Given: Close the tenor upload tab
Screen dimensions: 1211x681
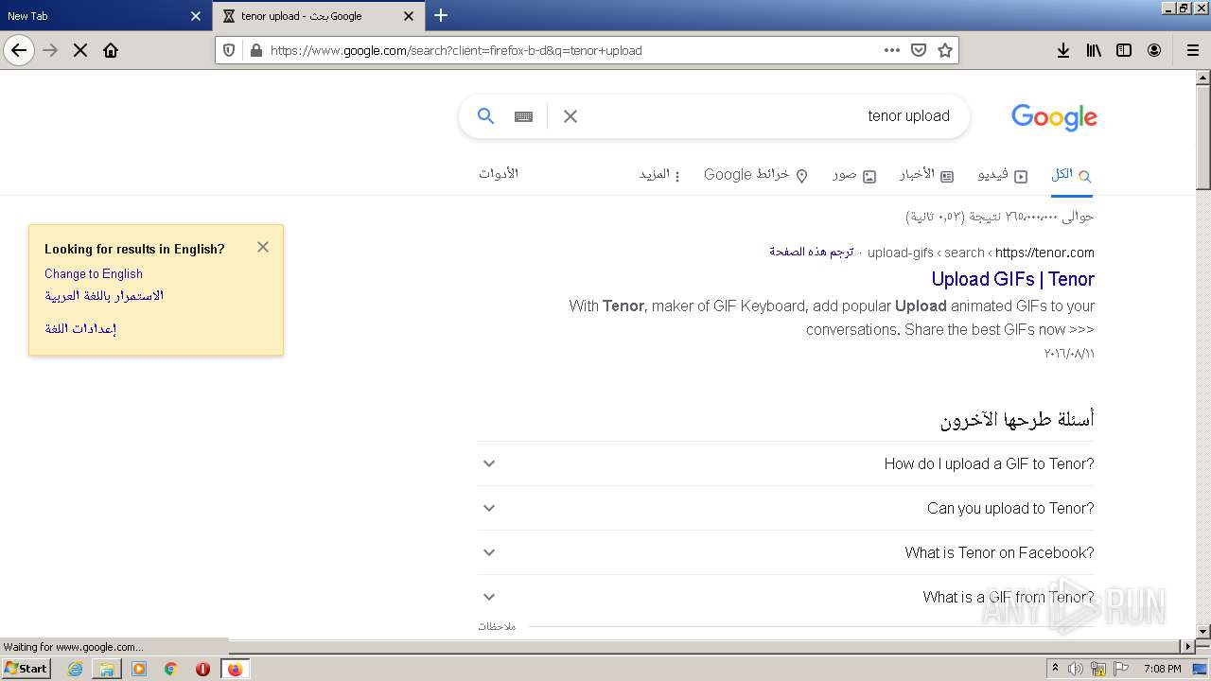Looking at the screenshot, I should [409, 16].
